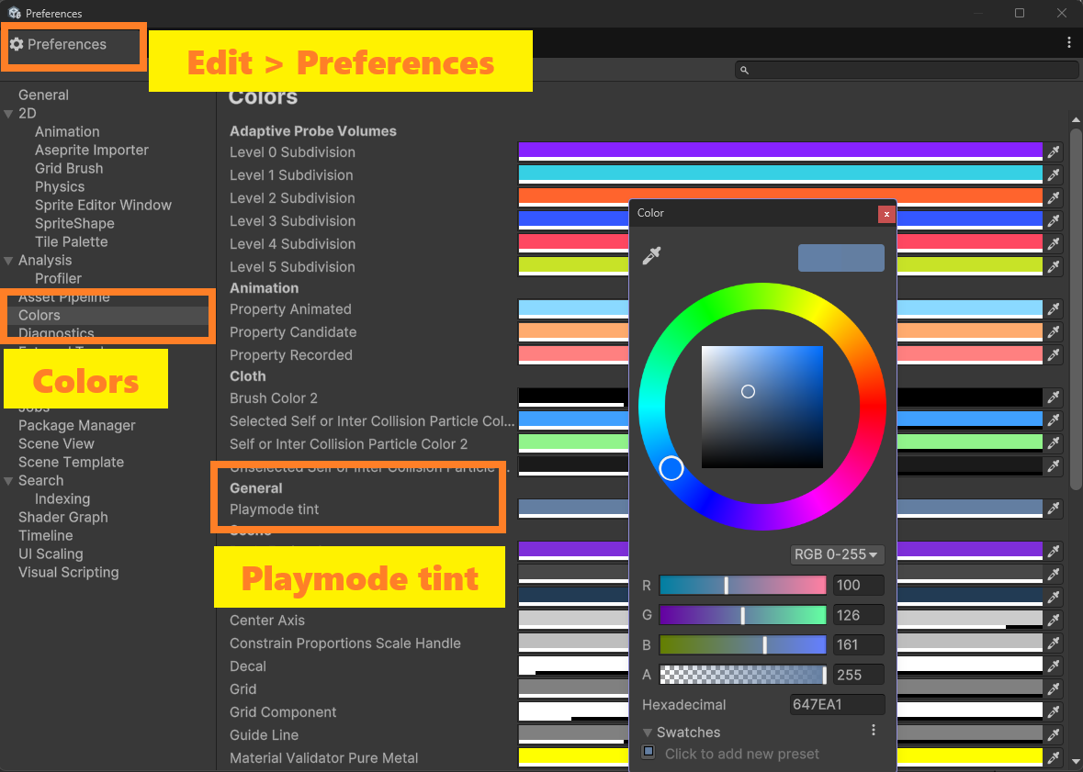Adjust the A alpha channel slider

pos(742,675)
